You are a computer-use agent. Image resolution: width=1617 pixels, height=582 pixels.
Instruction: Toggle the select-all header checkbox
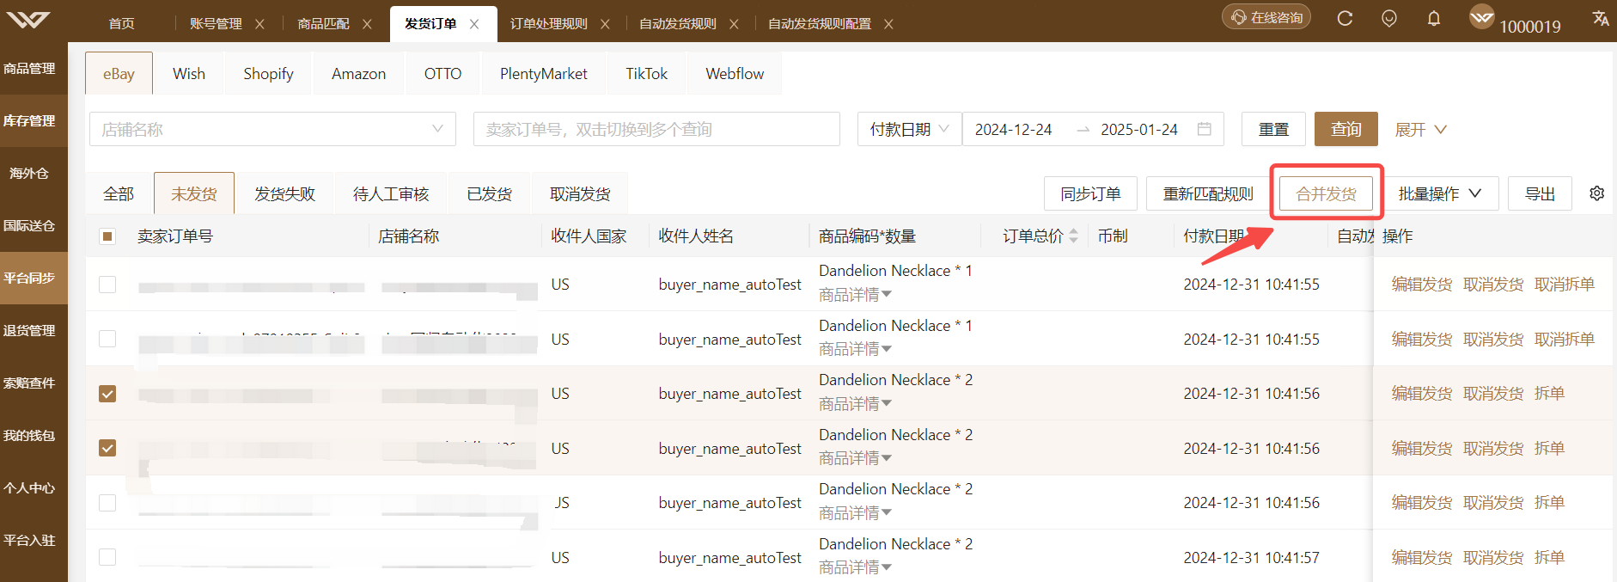tap(107, 236)
